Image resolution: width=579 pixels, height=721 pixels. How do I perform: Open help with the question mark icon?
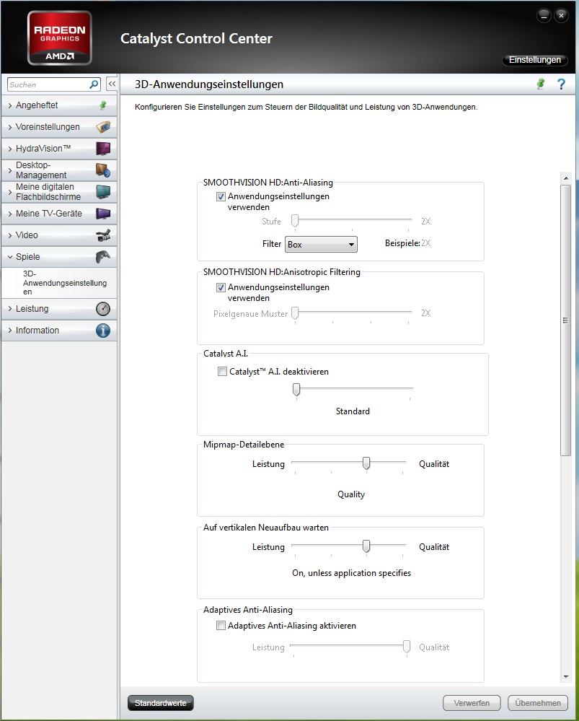point(561,84)
